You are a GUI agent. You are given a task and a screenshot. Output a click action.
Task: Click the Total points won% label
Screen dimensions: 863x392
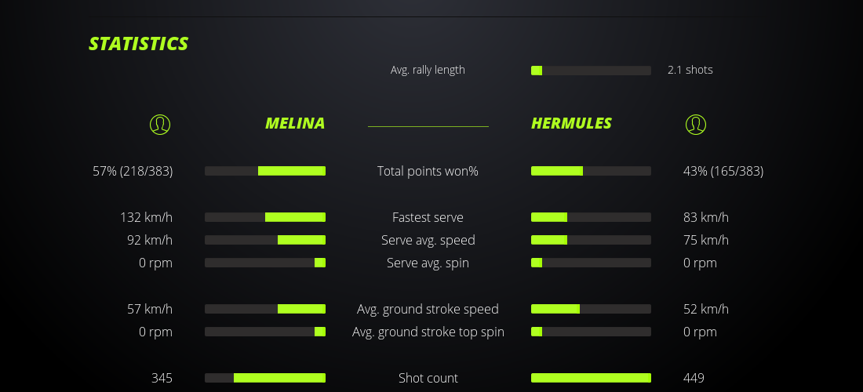coord(428,171)
